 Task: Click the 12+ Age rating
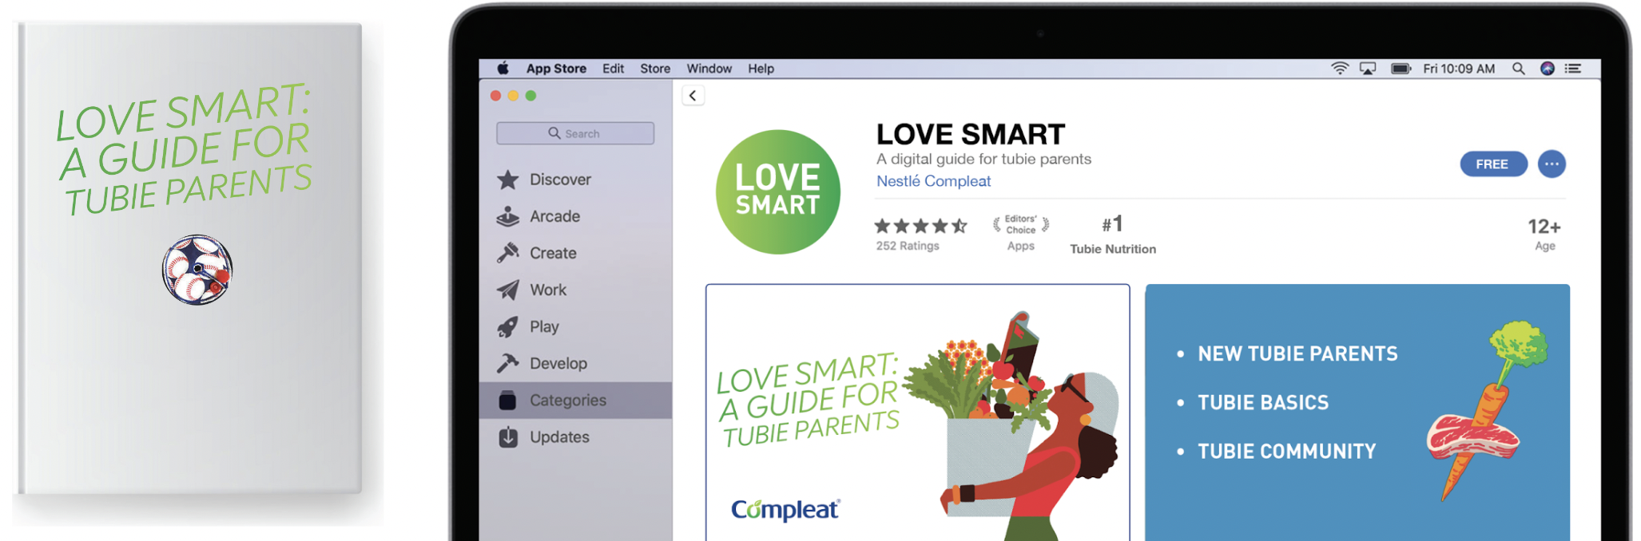[x=1544, y=234]
